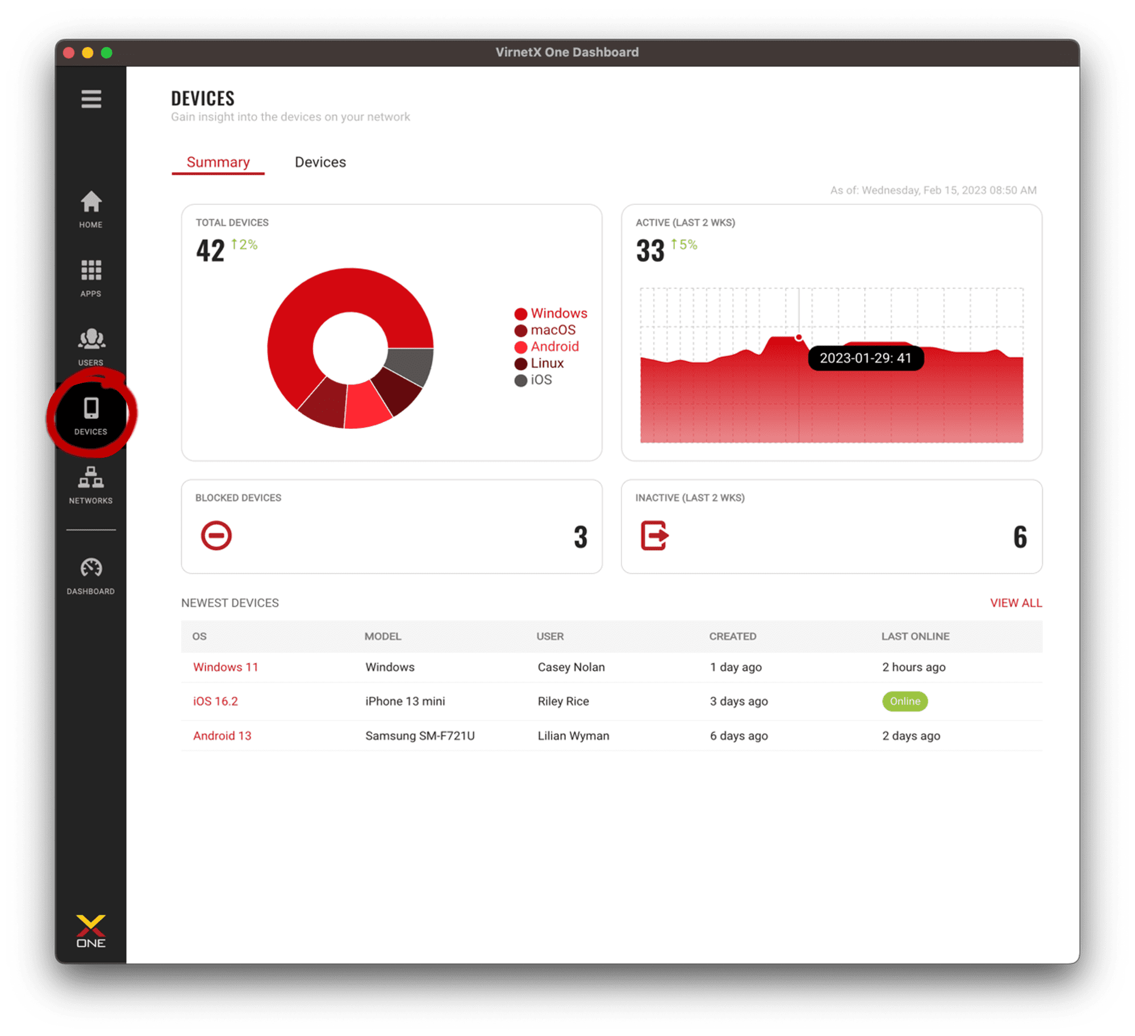Viewport: 1135px width, 1036px height.
Task: Switch to the Devices tab
Action: (x=321, y=162)
